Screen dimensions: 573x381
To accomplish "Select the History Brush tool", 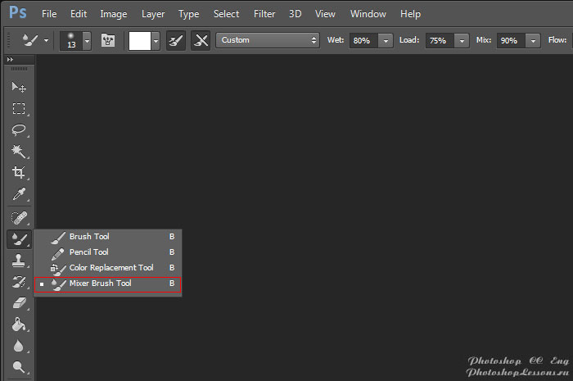I will [x=19, y=282].
